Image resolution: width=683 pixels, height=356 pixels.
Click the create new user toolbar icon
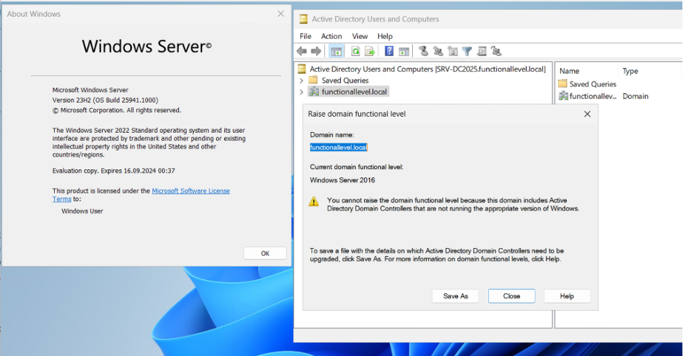[x=423, y=51]
